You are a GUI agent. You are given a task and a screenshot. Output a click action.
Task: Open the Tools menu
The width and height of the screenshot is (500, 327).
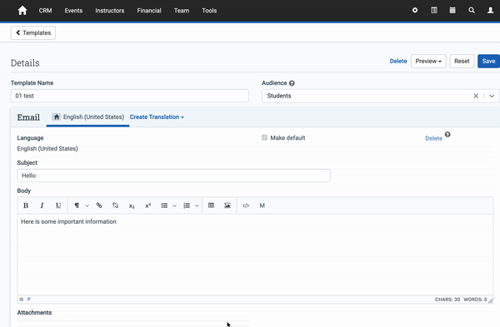point(209,11)
